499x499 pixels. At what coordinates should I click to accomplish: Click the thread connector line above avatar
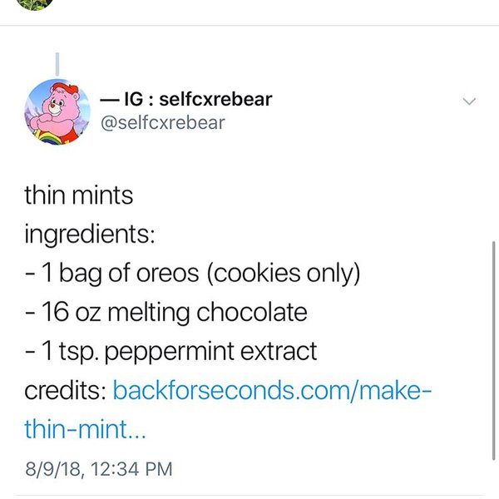pos(57,64)
